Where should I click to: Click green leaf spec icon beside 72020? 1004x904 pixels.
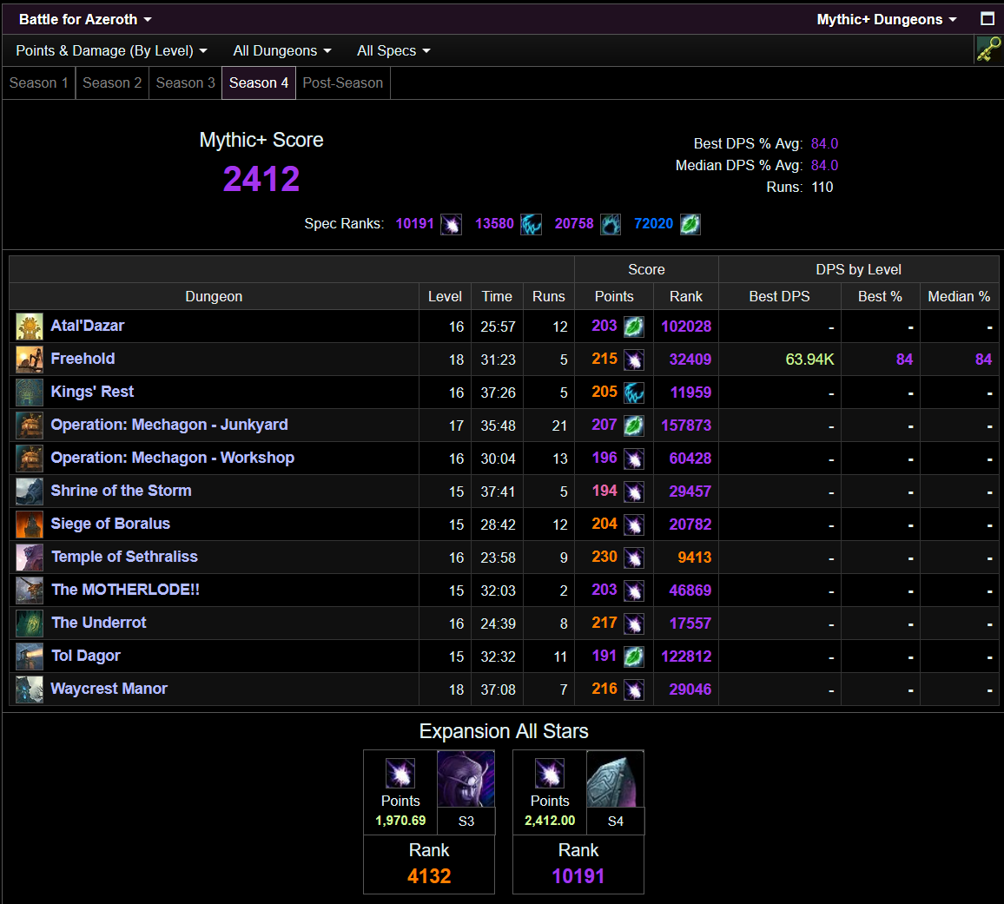point(690,224)
